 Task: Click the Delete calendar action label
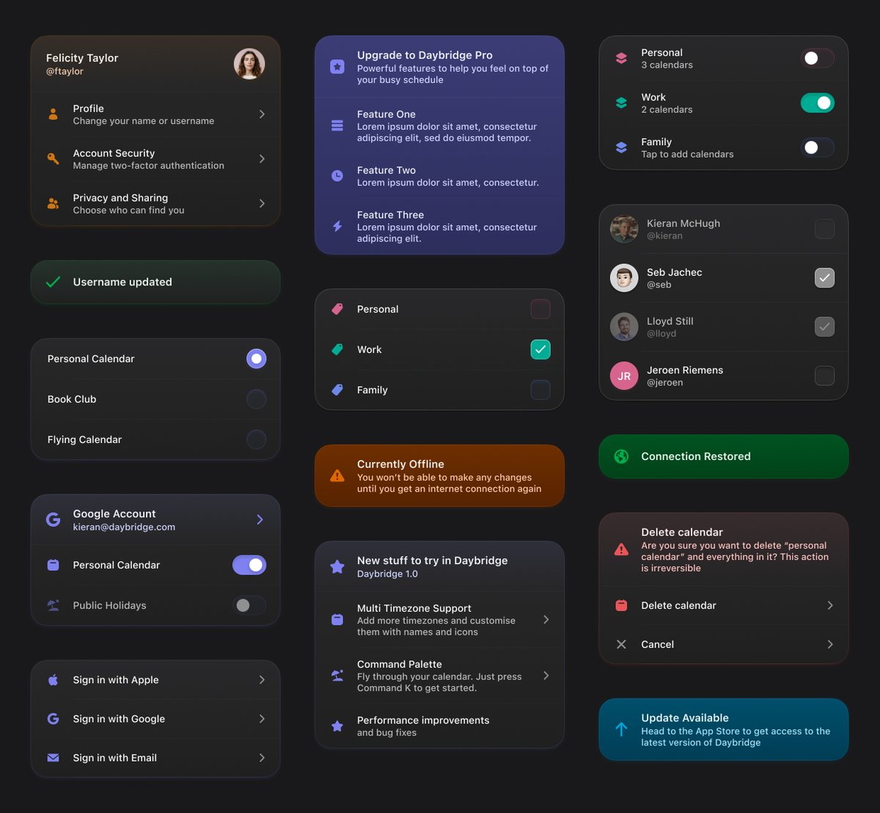(678, 605)
